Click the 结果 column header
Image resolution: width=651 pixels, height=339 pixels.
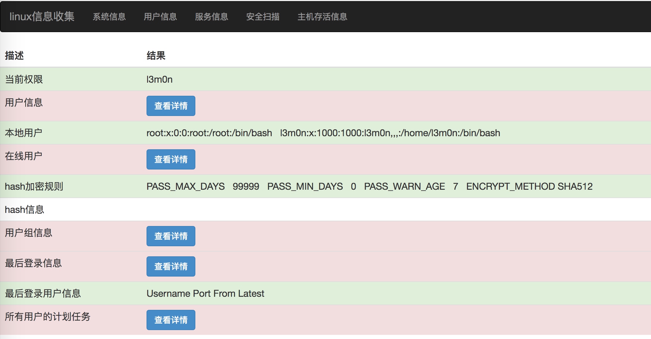pyautogui.click(x=156, y=56)
